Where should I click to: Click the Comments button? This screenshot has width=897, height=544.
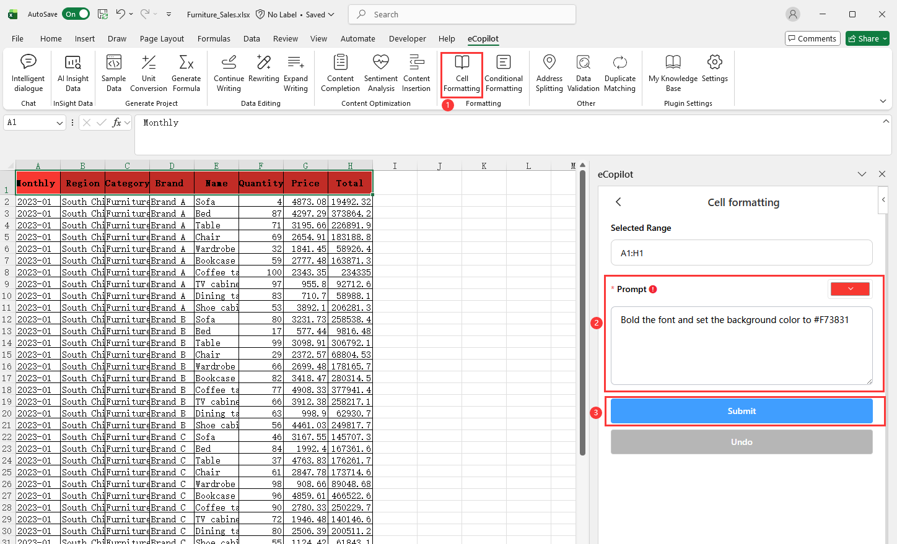coord(812,38)
